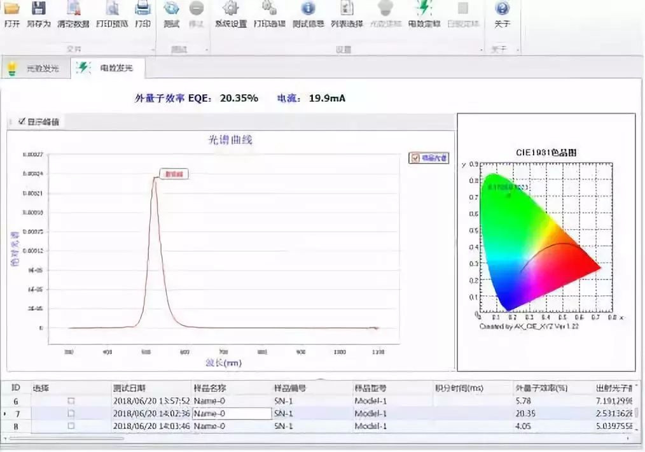Viewport: 645px width, 452px height.
Task: Click the 样品名称 column header
Action: tap(232, 388)
